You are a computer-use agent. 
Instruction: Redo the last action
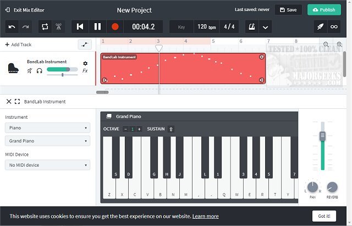(25, 27)
